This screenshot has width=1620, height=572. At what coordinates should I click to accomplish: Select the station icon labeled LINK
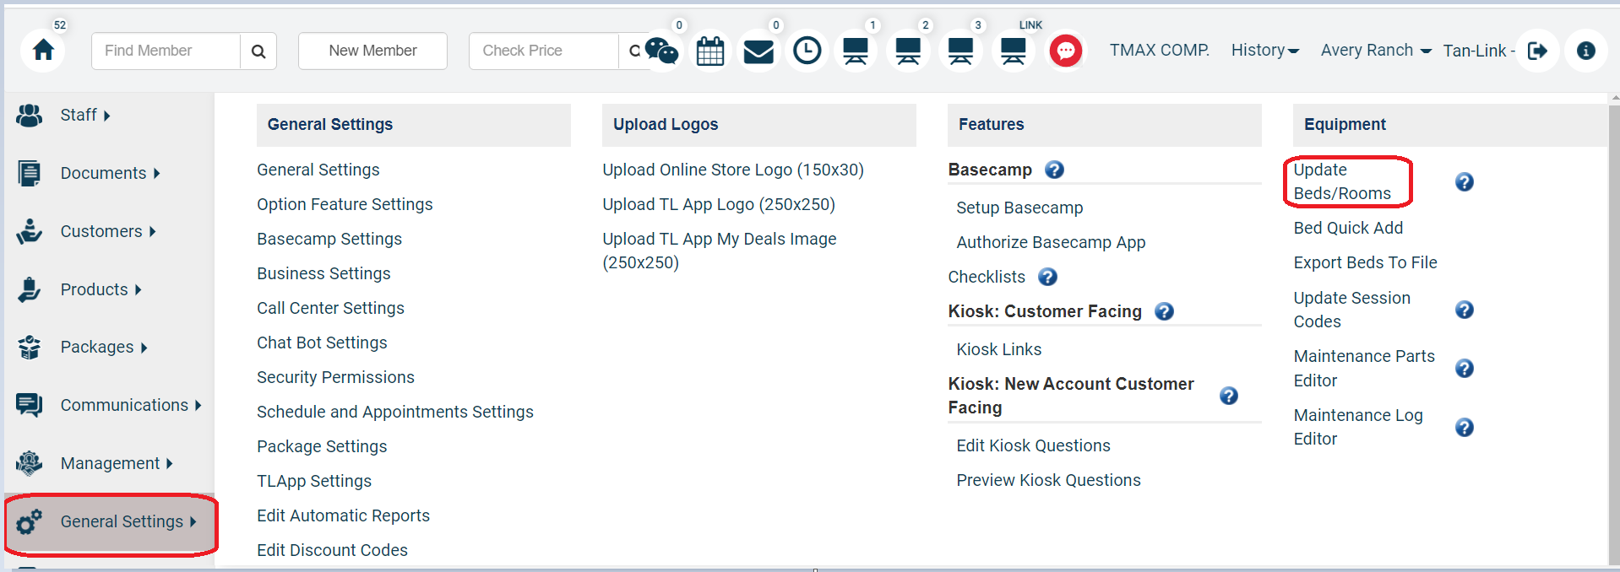1014,51
